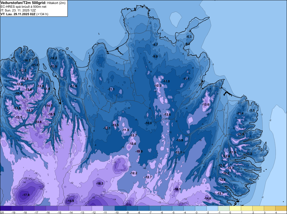Select the initial time 'IT: Sun. 23. 11. 2025 12Z'

[x=18, y=10]
